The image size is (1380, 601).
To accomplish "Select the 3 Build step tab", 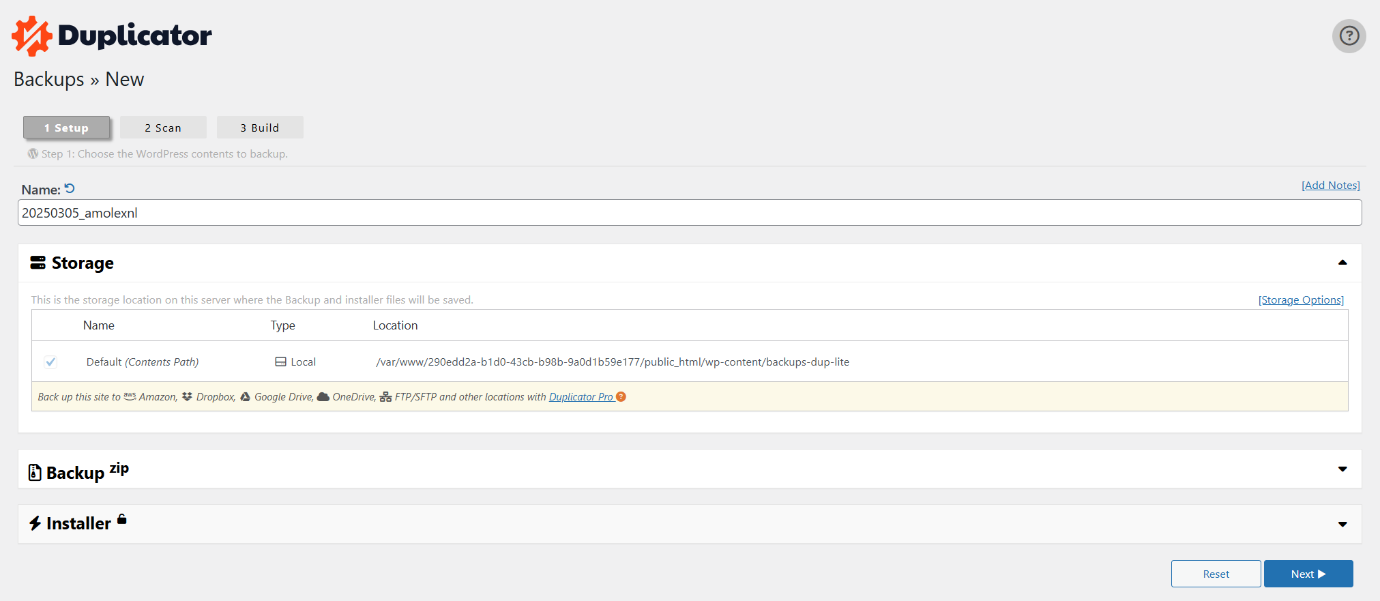I will coord(260,128).
